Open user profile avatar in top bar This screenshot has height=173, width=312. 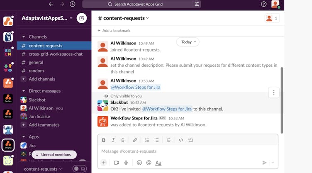click(x=275, y=4)
